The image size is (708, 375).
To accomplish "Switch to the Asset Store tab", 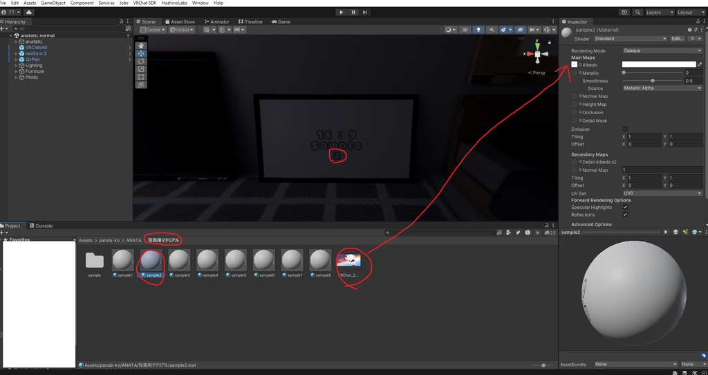I will 180,21.
